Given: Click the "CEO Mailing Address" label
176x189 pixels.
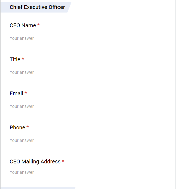Looking at the screenshot, I should (x=35, y=161).
